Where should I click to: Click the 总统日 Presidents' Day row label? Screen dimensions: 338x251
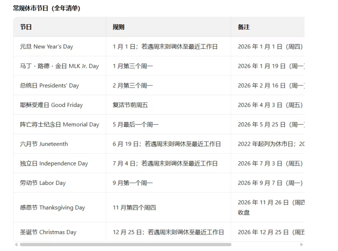[49, 85]
